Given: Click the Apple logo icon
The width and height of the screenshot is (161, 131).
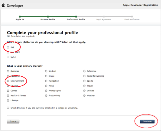Looking at the screenshot, I should [3, 5].
